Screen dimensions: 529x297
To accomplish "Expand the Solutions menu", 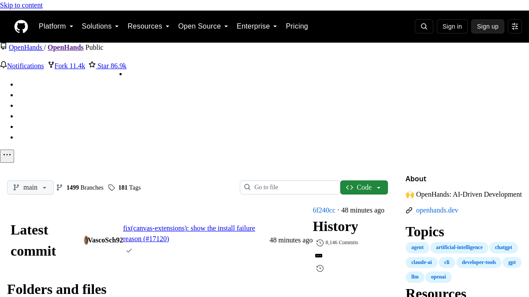I will coord(101,26).
